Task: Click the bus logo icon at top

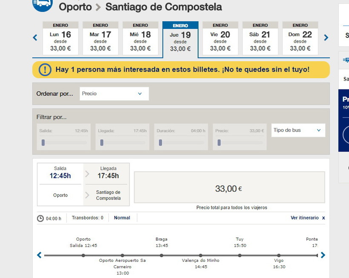Action: click(x=42, y=3)
